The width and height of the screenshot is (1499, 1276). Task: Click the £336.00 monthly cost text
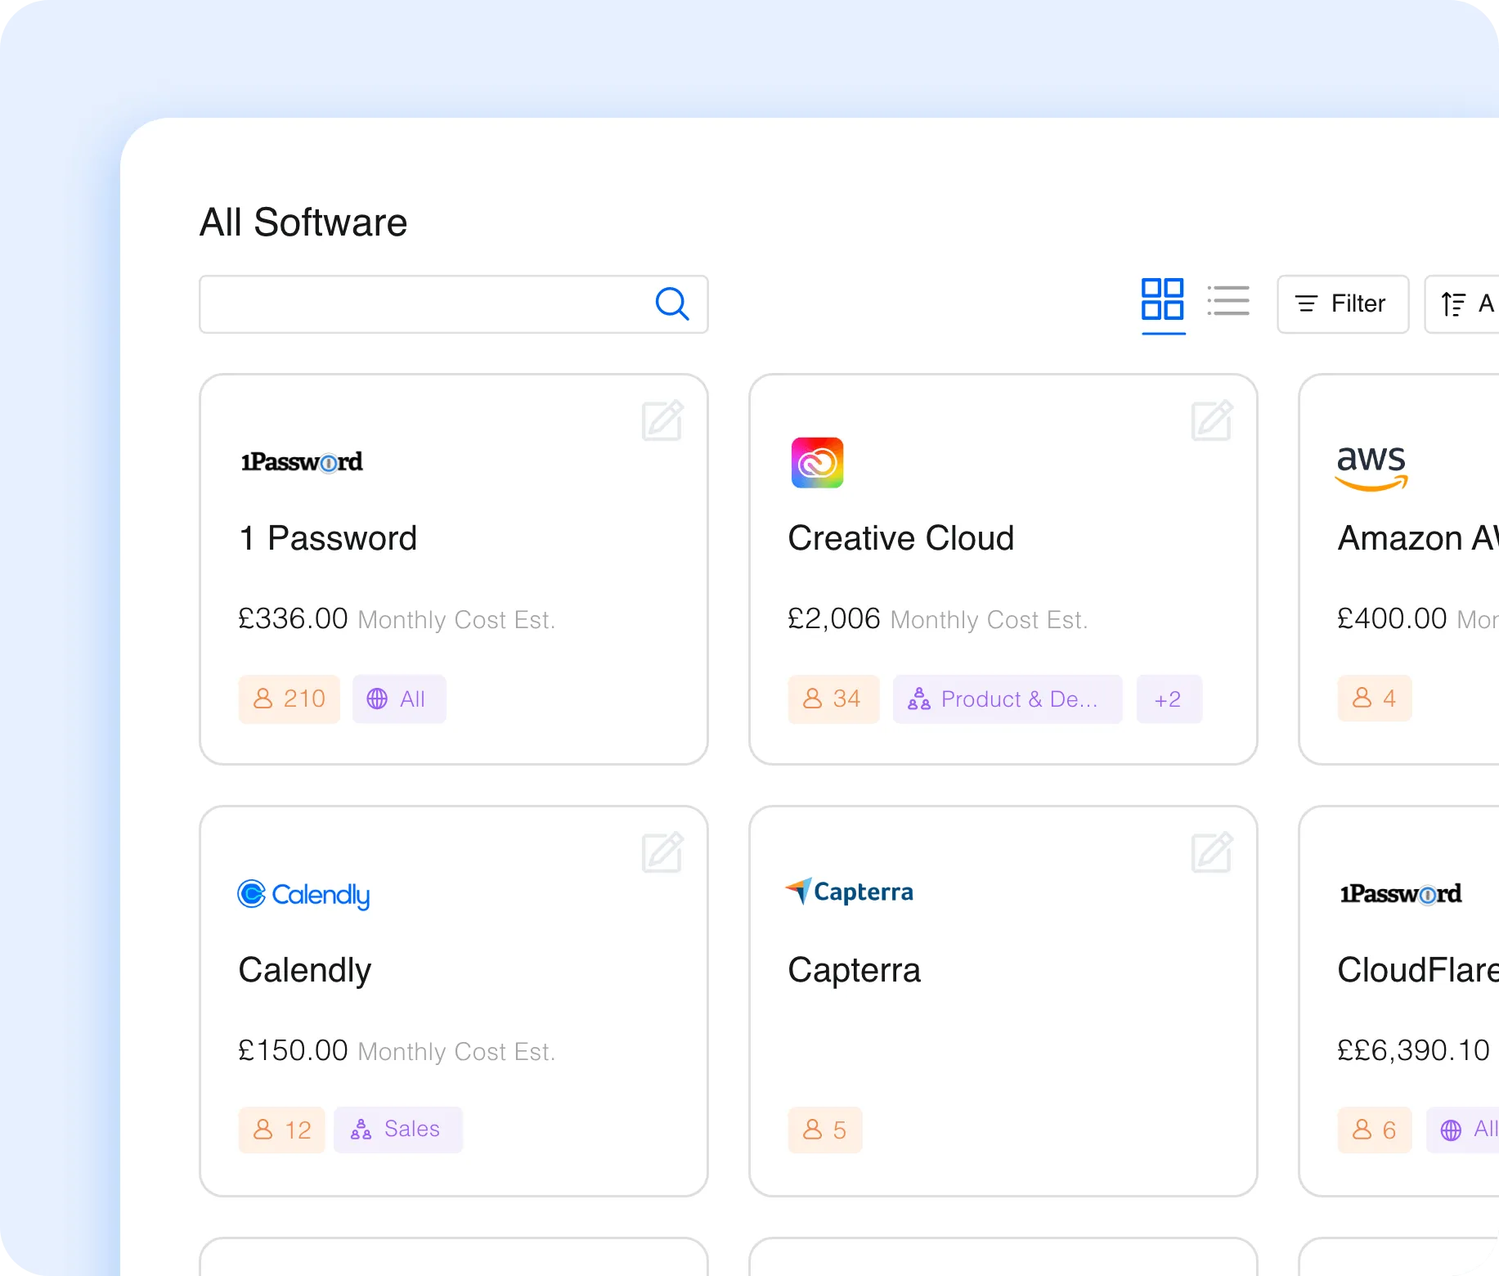(x=293, y=619)
